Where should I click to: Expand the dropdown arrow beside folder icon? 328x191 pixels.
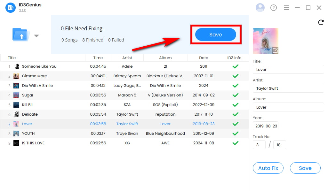[36, 36]
